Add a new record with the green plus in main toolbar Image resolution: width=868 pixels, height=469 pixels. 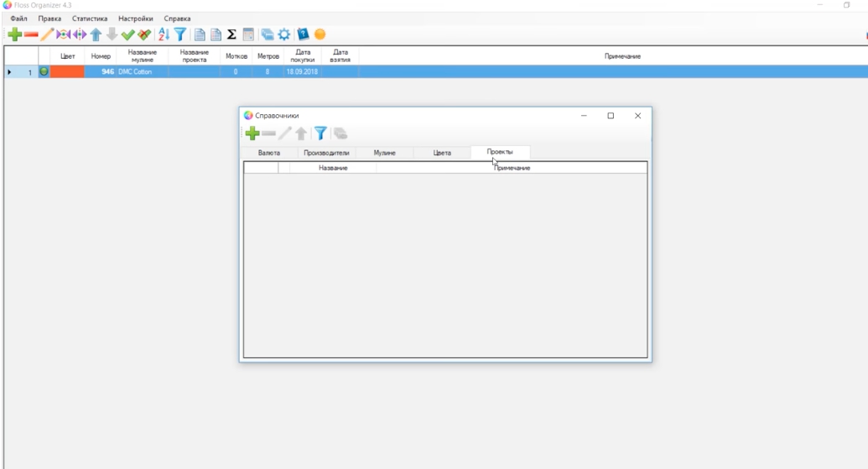point(15,34)
